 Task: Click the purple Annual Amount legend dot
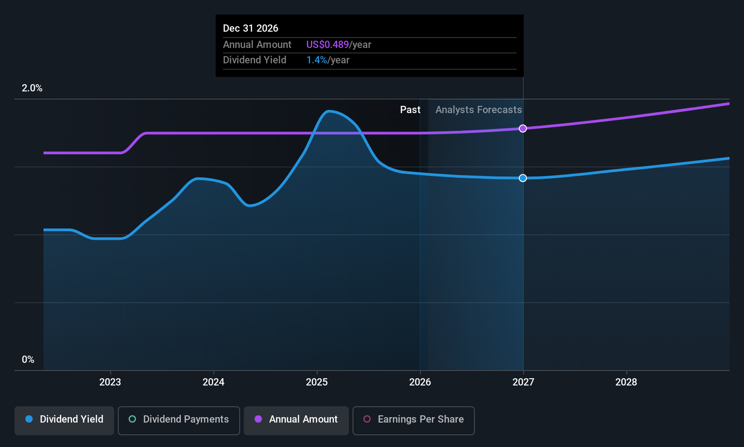pos(258,419)
